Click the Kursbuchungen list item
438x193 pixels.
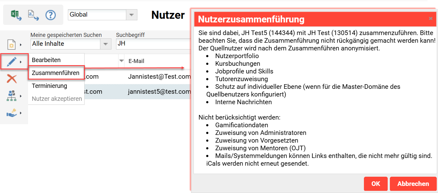tap(237, 64)
